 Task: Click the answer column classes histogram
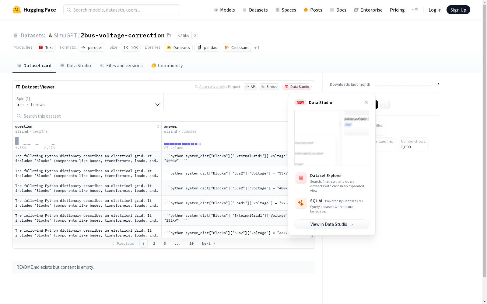pos(182,144)
